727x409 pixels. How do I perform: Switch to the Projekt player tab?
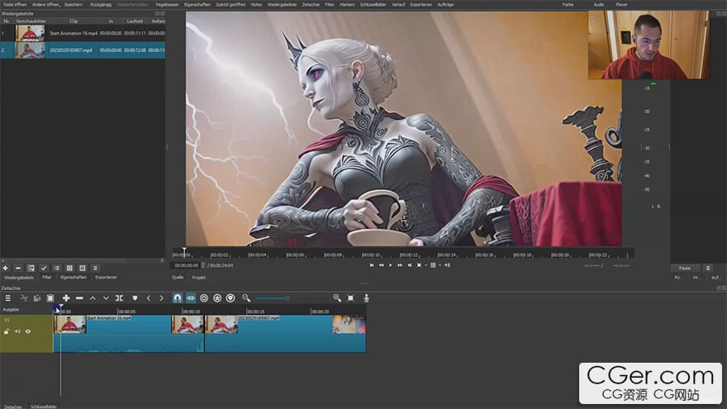198,278
